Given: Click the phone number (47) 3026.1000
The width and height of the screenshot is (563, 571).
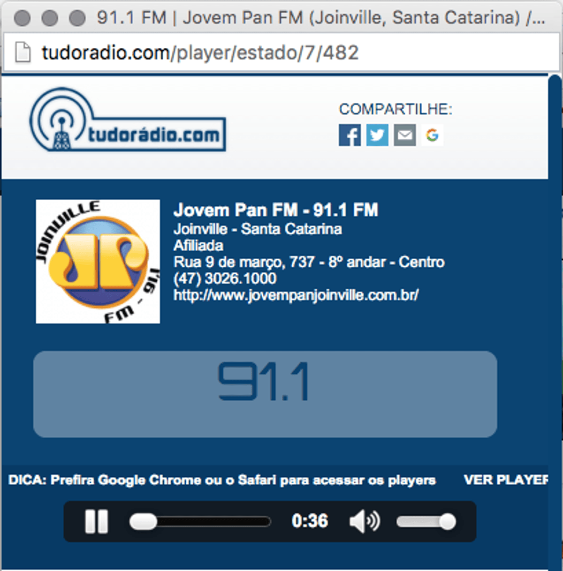Looking at the screenshot, I should pos(225,278).
